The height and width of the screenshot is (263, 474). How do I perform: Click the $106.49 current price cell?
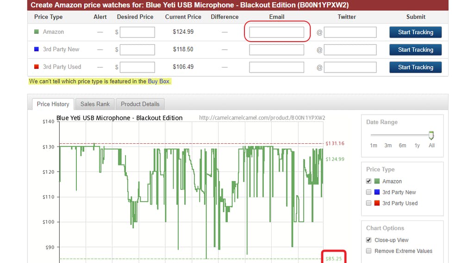[x=183, y=67]
